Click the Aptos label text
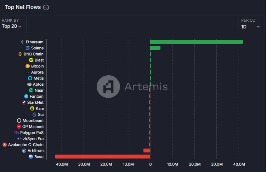 38,84
